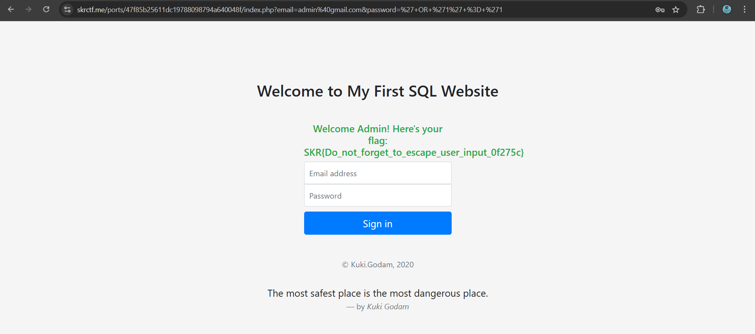
Task: Click the forward navigation arrow
Action: [x=28, y=9]
